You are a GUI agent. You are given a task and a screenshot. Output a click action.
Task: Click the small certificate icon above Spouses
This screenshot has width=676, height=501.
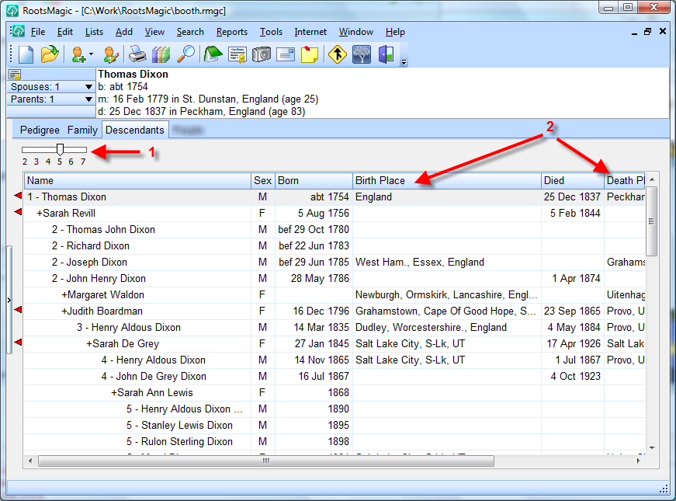click(x=15, y=75)
